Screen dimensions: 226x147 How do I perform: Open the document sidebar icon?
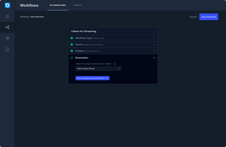(7, 49)
